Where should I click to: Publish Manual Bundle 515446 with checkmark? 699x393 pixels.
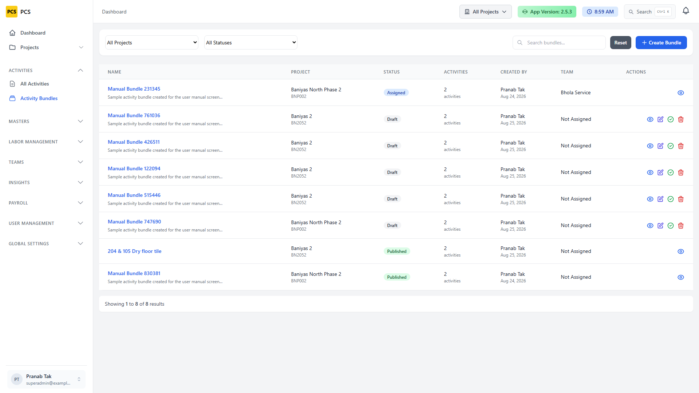point(671,199)
